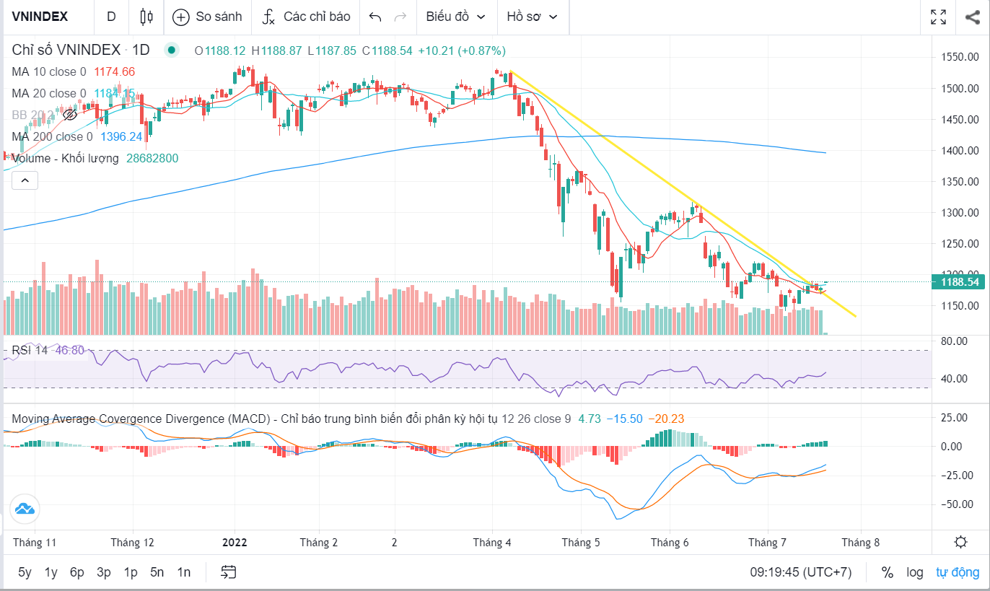Image resolution: width=990 pixels, height=591 pixels.
Task: Toggle percent scale mode
Action: tap(887, 572)
